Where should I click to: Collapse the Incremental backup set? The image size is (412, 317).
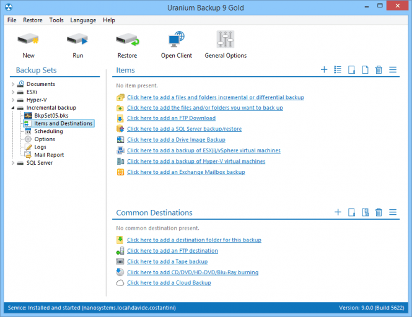pos(13,108)
